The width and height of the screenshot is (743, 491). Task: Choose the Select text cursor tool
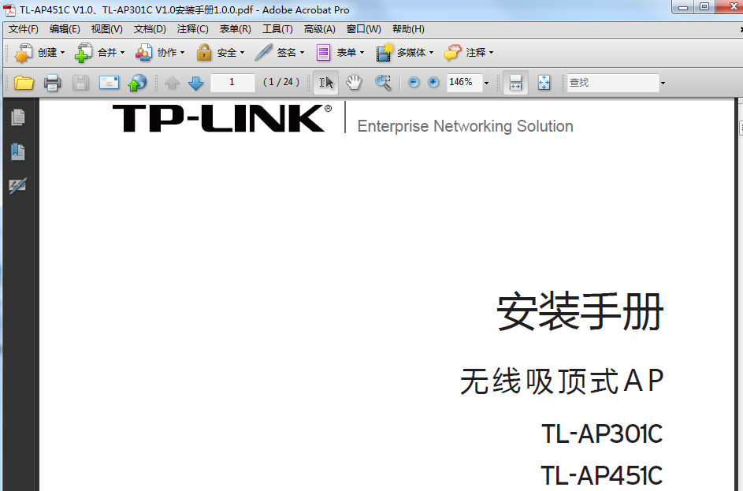pos(326,83)
